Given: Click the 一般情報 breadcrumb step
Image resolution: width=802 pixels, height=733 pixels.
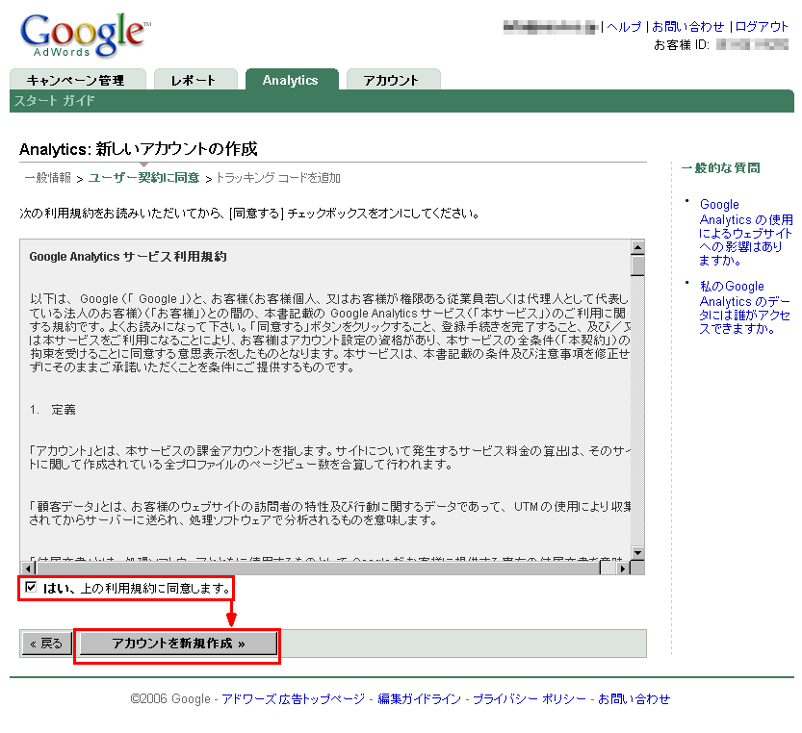Looking at the screenshot, I should (x=47, y=178).
